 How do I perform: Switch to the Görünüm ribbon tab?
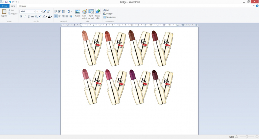click(x=22, y=6)
